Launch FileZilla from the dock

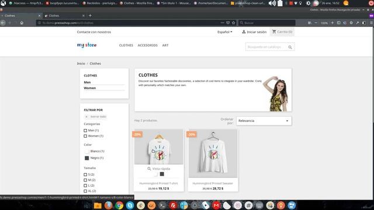173,205
